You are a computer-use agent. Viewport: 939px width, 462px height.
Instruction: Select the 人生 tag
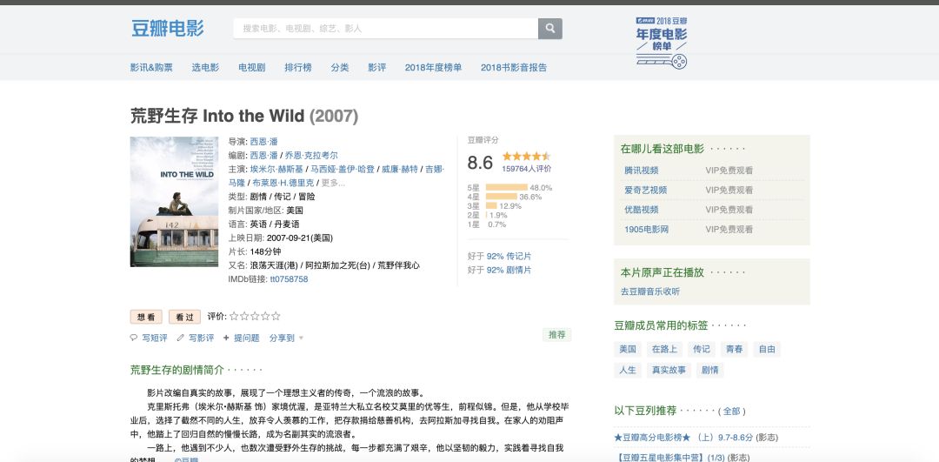628,370
